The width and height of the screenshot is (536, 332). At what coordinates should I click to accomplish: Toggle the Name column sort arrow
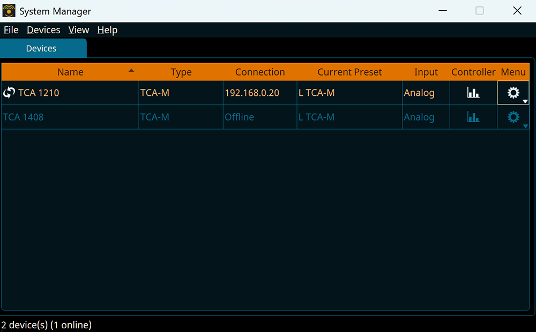click(131, 71)
